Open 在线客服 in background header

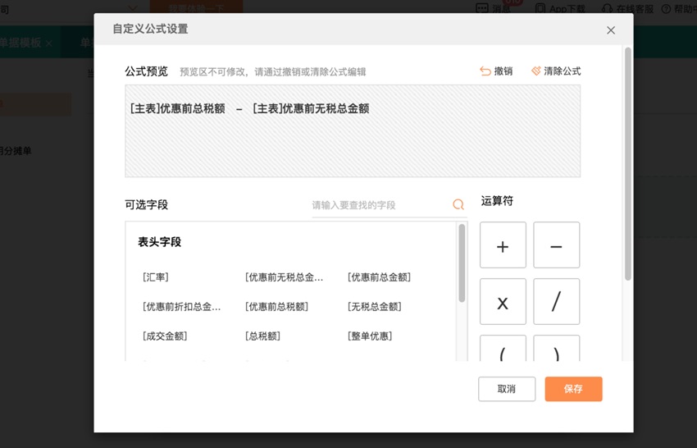[627, 8]
